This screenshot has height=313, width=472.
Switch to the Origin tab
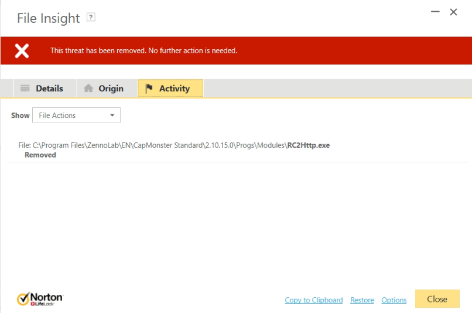[x=107, y=89]
